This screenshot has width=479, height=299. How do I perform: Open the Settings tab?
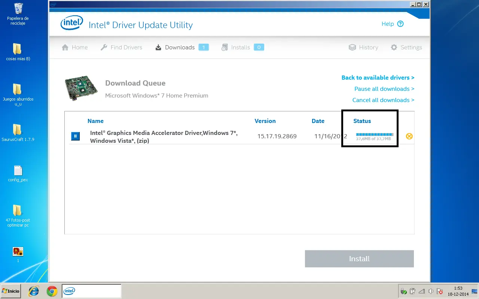[x=406, y=47]
